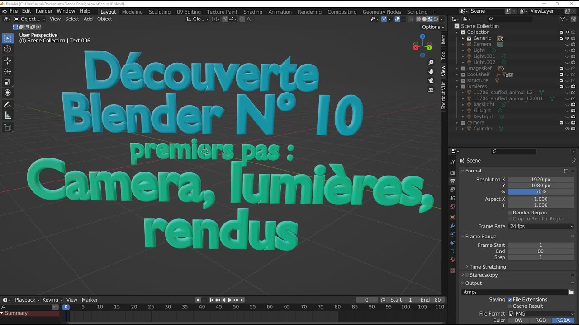Open the Font data 'a' tab
Screen dimensions: 579x325
coord(452,251)
